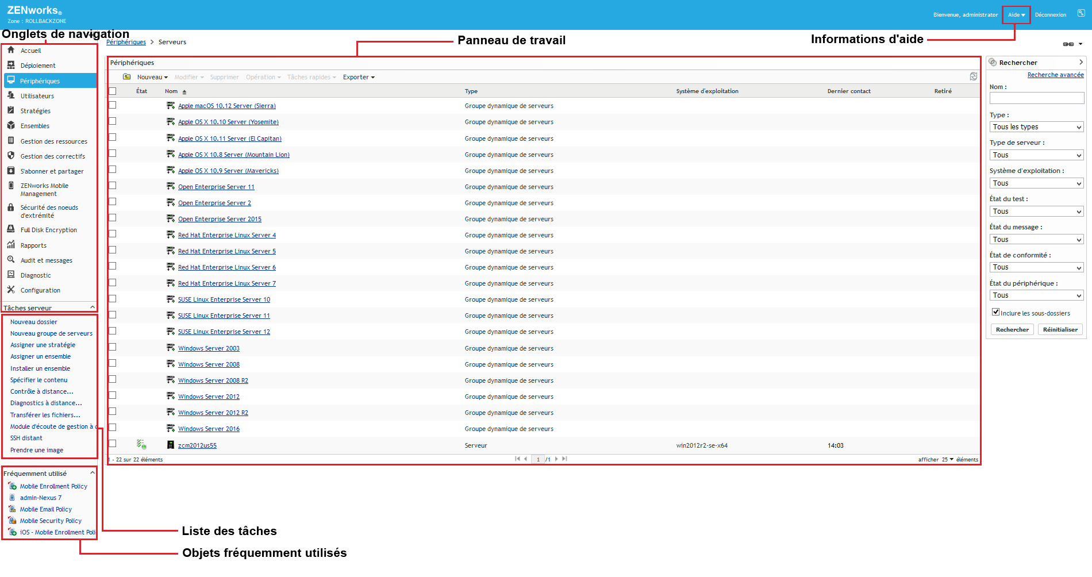Open the État du périphérique dropdown
This screenshot has height=577, width=1092.
[1037, 295]
